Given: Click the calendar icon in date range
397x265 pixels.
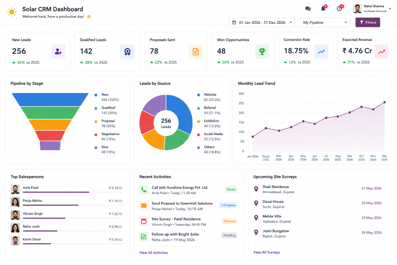Looking at the screenshot, I should click(234, 23).
